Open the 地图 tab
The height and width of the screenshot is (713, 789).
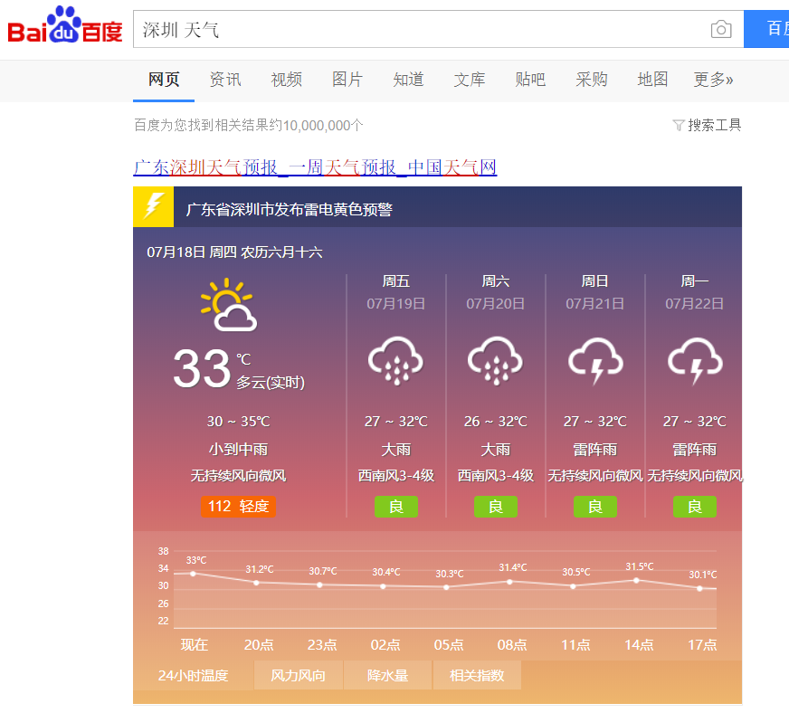pos(652,80)
